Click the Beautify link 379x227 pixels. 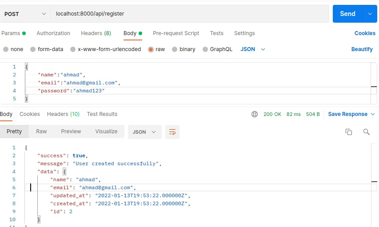(x=362, y=49)
